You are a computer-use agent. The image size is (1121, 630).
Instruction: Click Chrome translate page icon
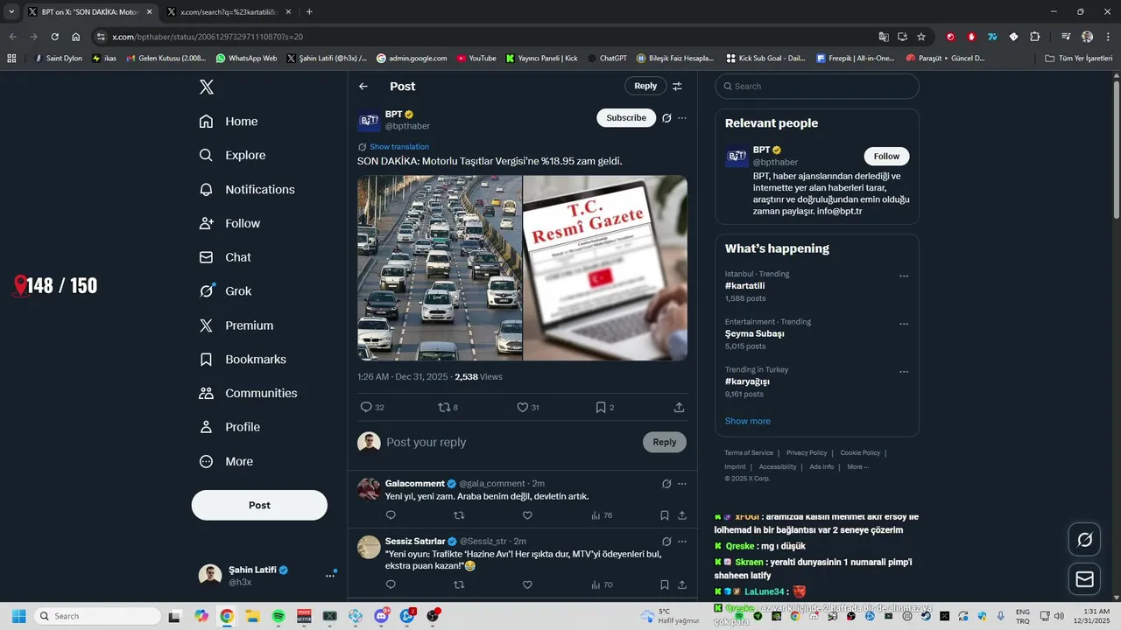click(884, 37)
